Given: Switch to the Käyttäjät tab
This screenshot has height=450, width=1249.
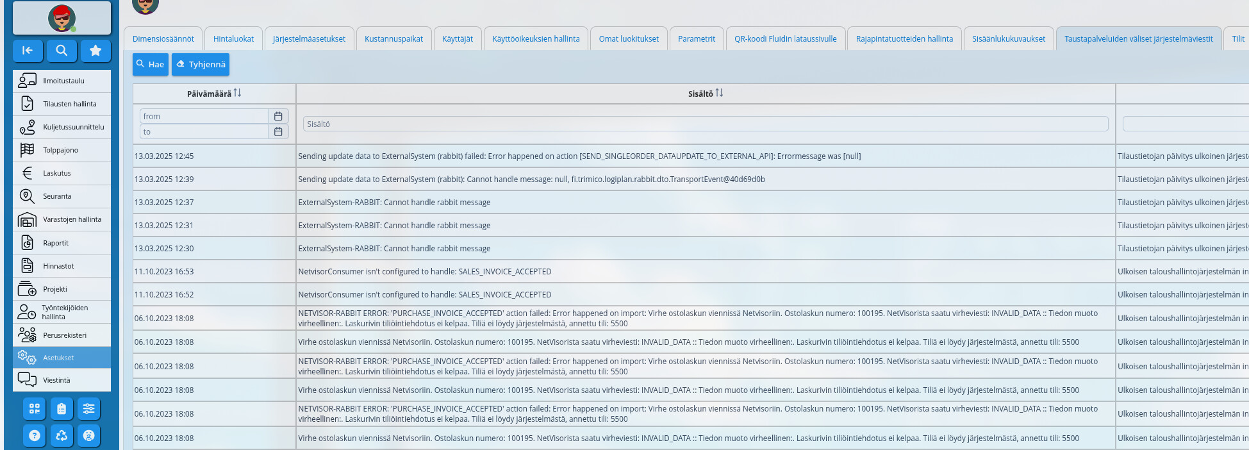Looking at the screenshot, I should click(x=458, y=39).
